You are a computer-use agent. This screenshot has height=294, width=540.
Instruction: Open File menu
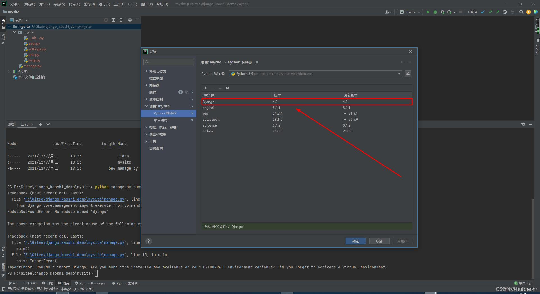pyautogui.click(x=15, y=4)
